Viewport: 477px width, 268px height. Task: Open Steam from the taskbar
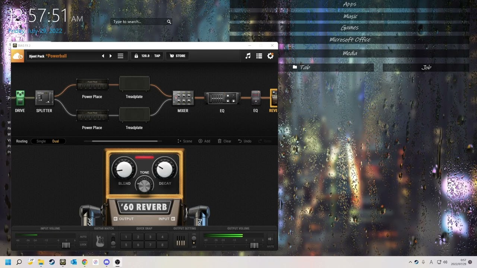tap(52, 262)
